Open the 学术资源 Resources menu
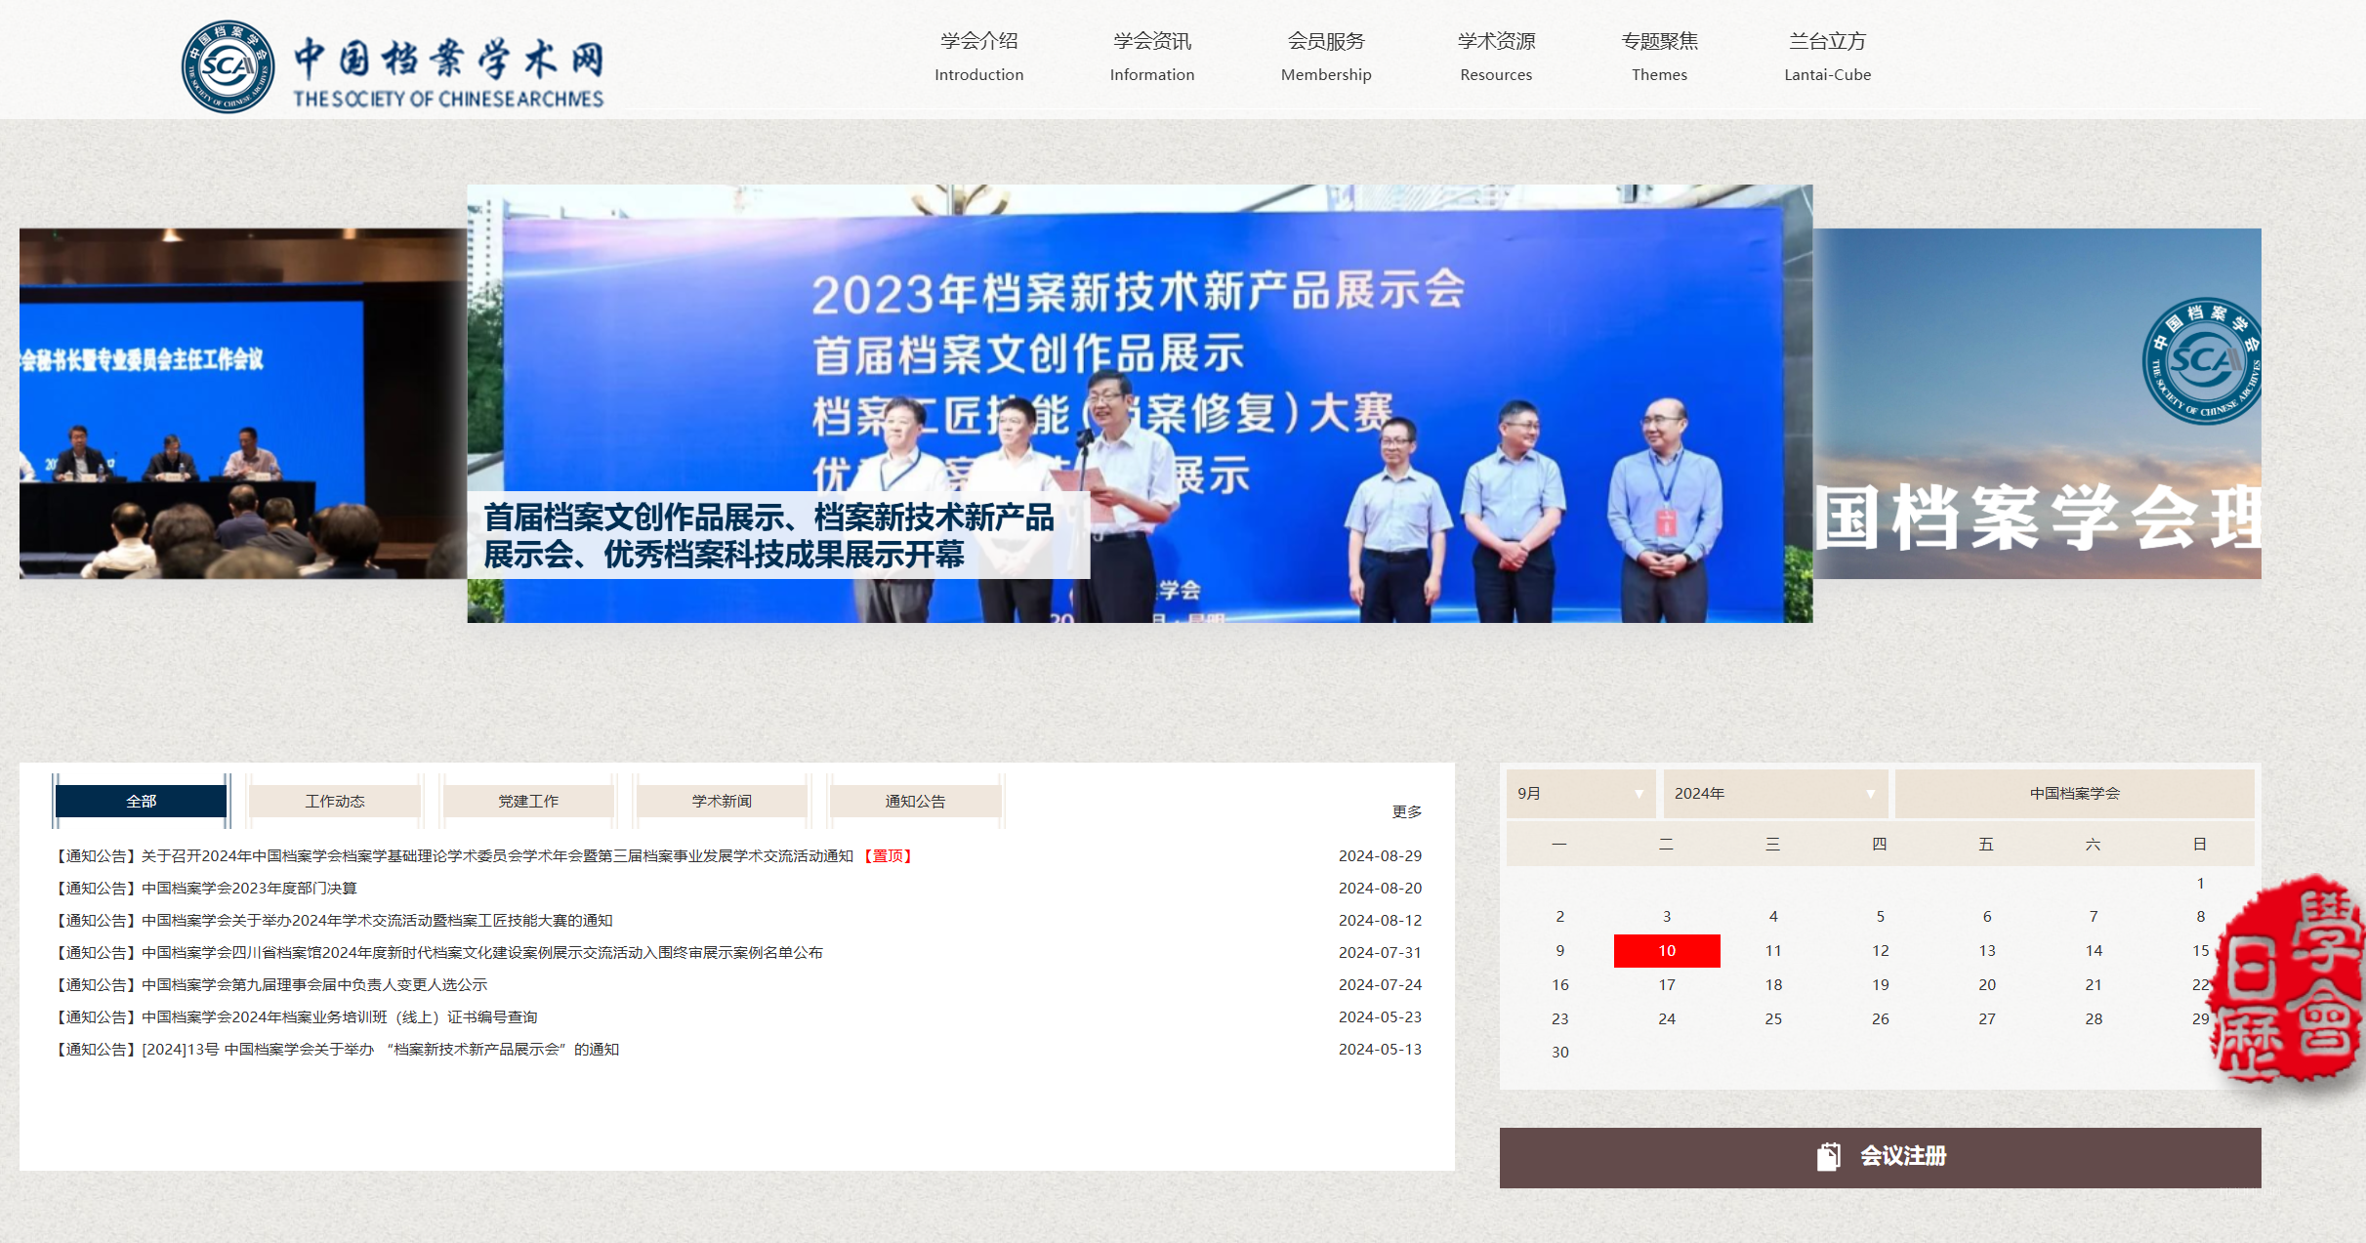Screen dimensions: 2366x1243 tap(1496, 57)
